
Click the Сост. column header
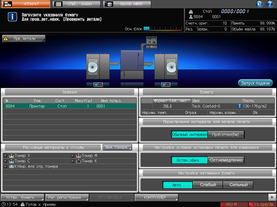[x=61, y=101]
